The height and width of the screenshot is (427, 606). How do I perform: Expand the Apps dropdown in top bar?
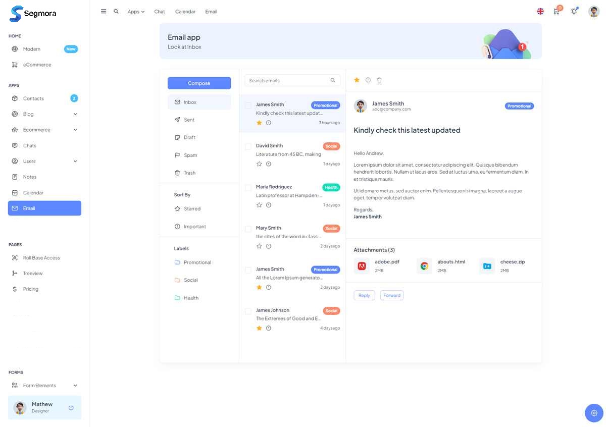(x=136, y=12)
